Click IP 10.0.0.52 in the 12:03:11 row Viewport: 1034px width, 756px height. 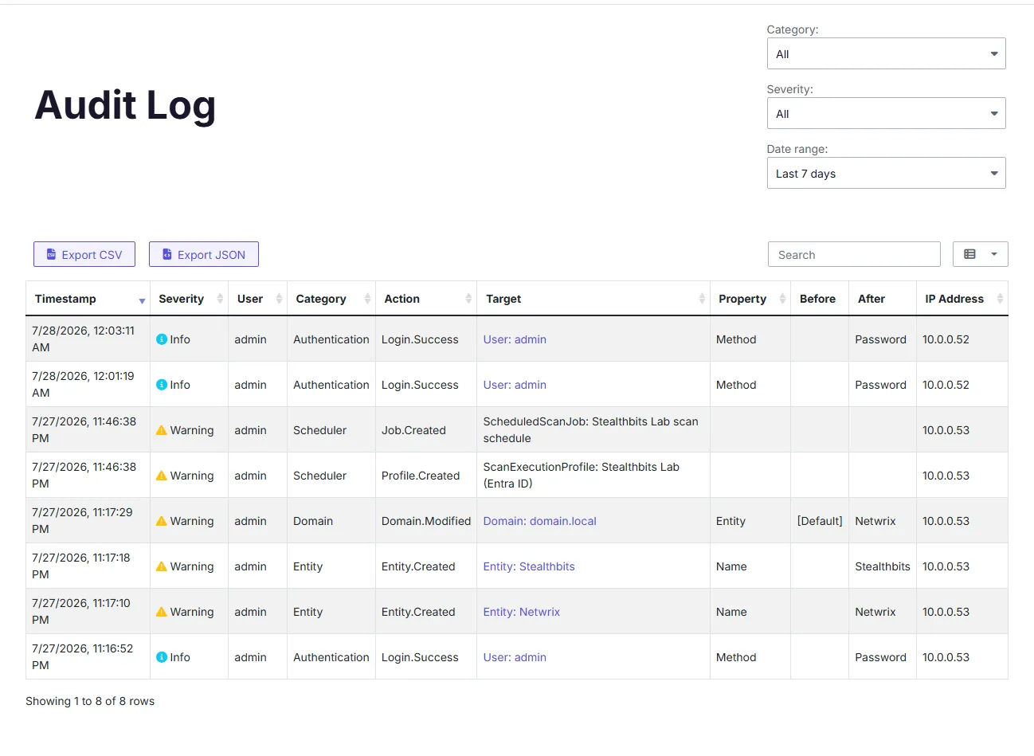946,339
